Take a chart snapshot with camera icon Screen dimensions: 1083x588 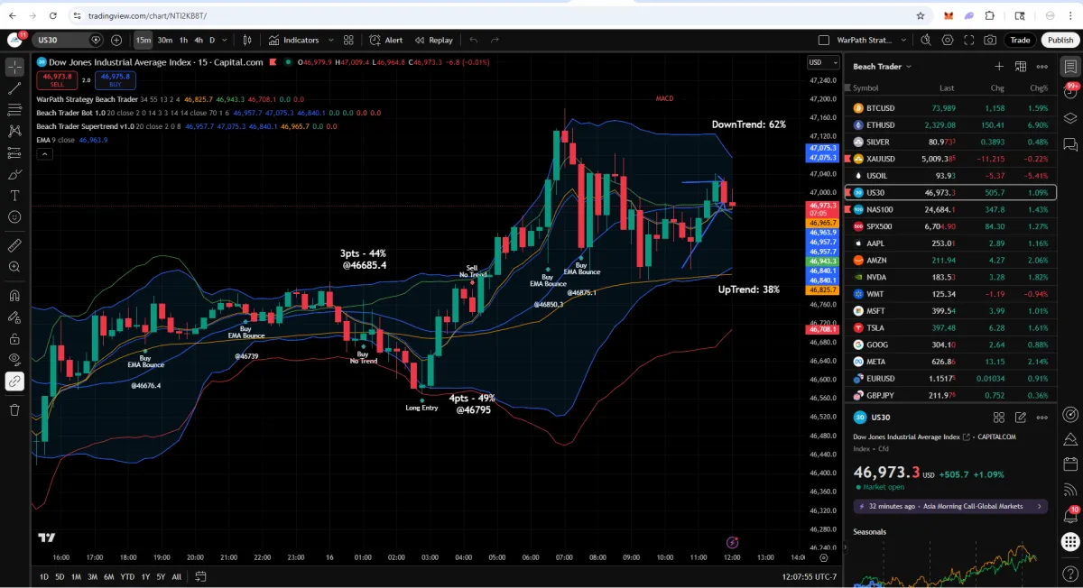[x=990, y=40]
